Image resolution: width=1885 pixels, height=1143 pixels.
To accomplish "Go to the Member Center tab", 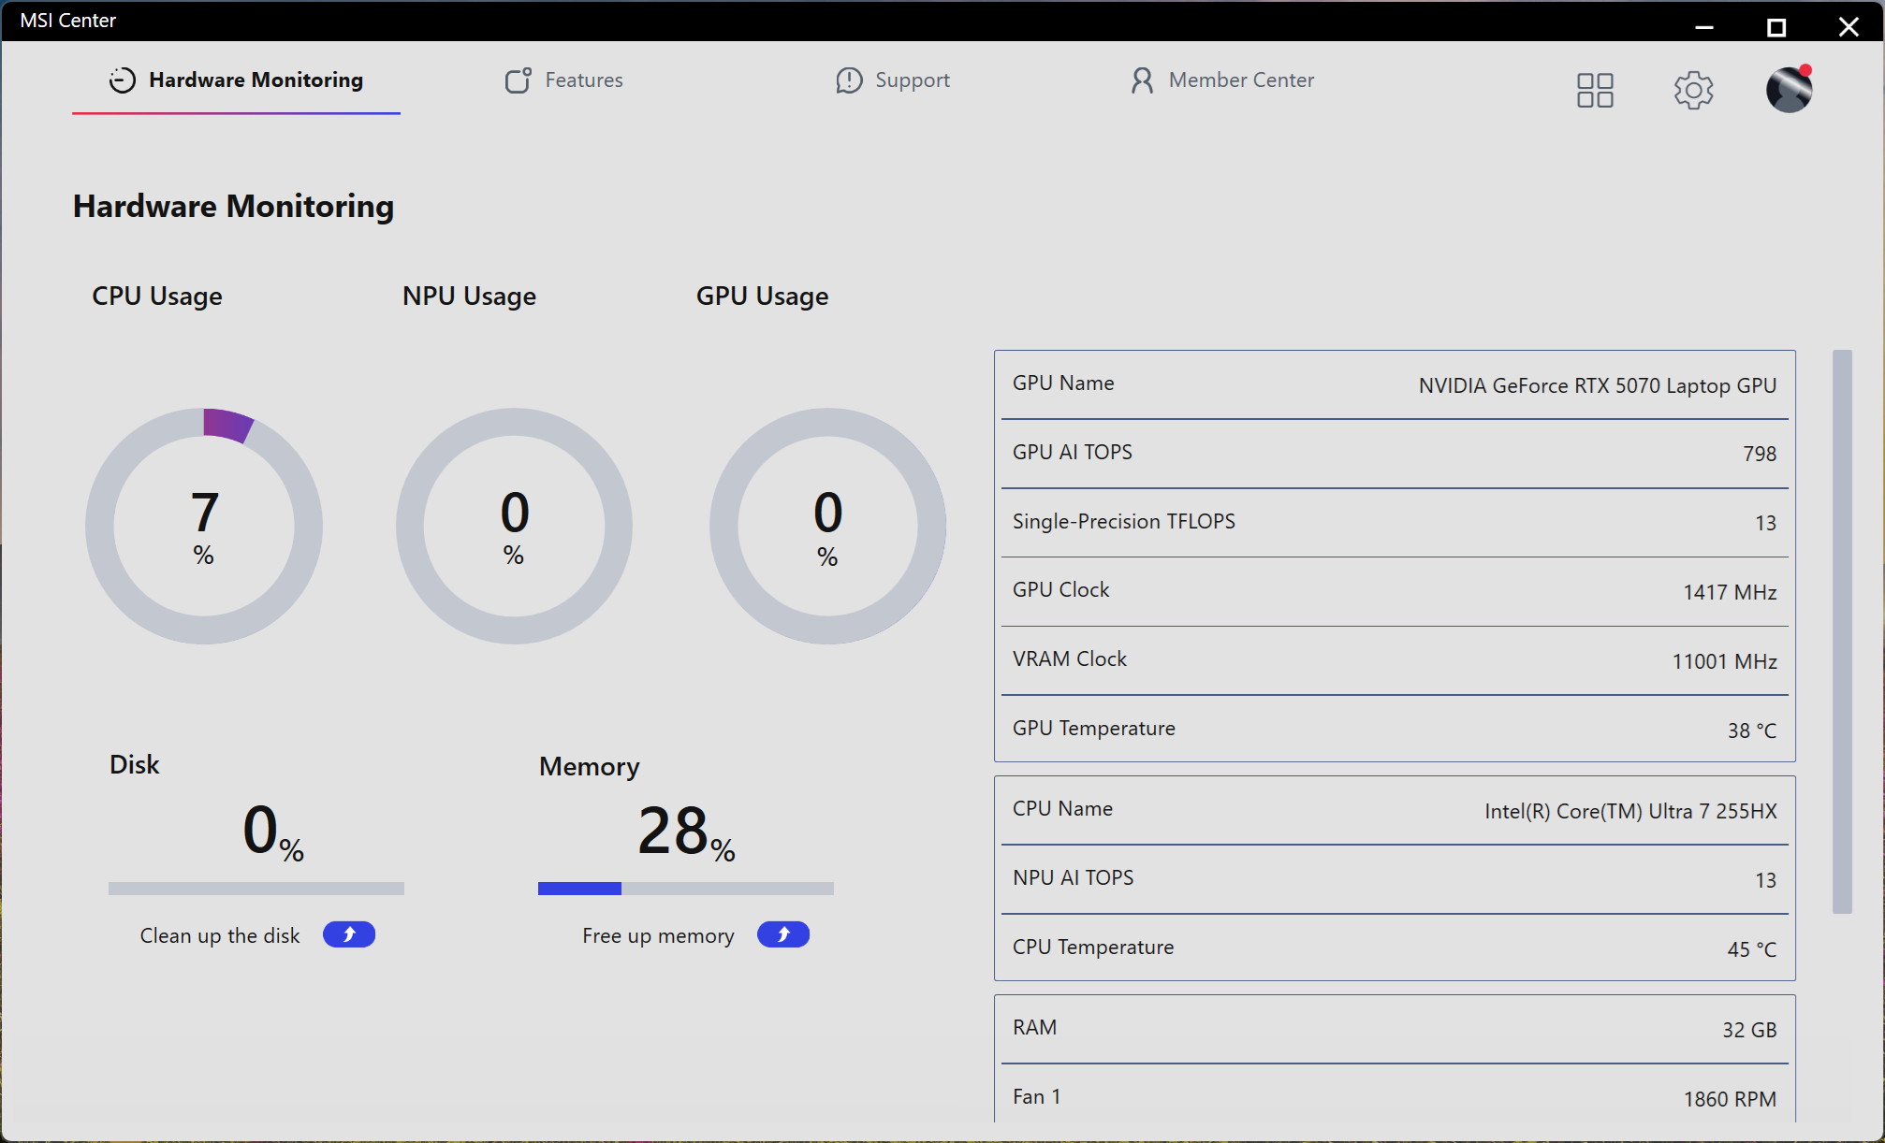I will coord(1241,80).
